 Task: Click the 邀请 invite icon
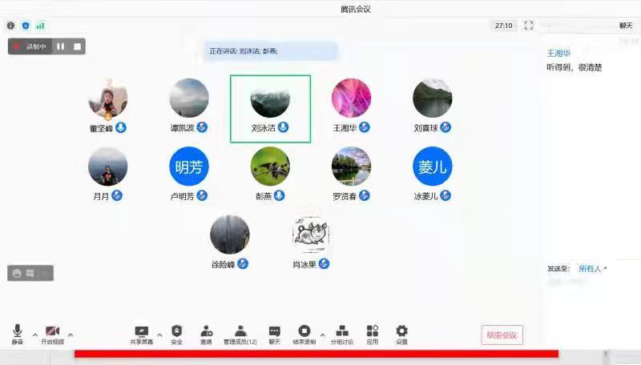pos(206,334)
